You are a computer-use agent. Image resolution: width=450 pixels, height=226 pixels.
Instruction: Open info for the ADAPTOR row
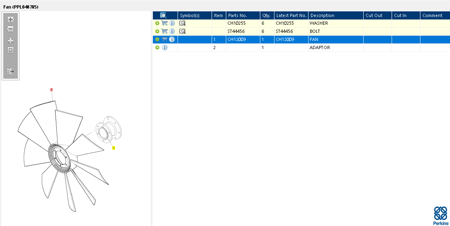coord(165,47)
